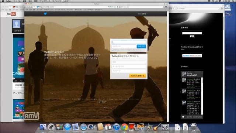
Task: Launch Google Chrome from the Dock
Action: coord(124,127)
